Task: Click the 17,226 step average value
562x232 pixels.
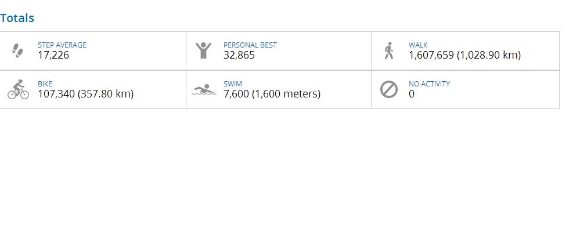Action: click(53, 55)
